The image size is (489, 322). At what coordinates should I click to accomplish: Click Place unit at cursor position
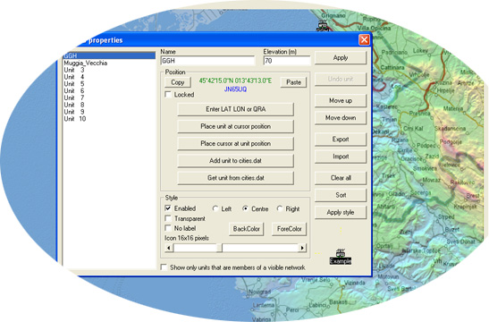tap(235, 126)
